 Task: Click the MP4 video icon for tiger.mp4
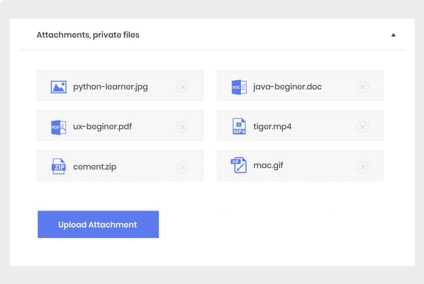239,126
